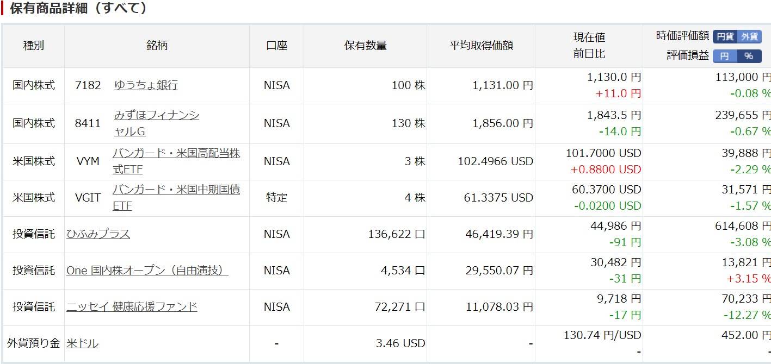The width and height of the screenshot is (771, 364).
Task: Click the 平均取得価額 column header
Action: [481, 46]
